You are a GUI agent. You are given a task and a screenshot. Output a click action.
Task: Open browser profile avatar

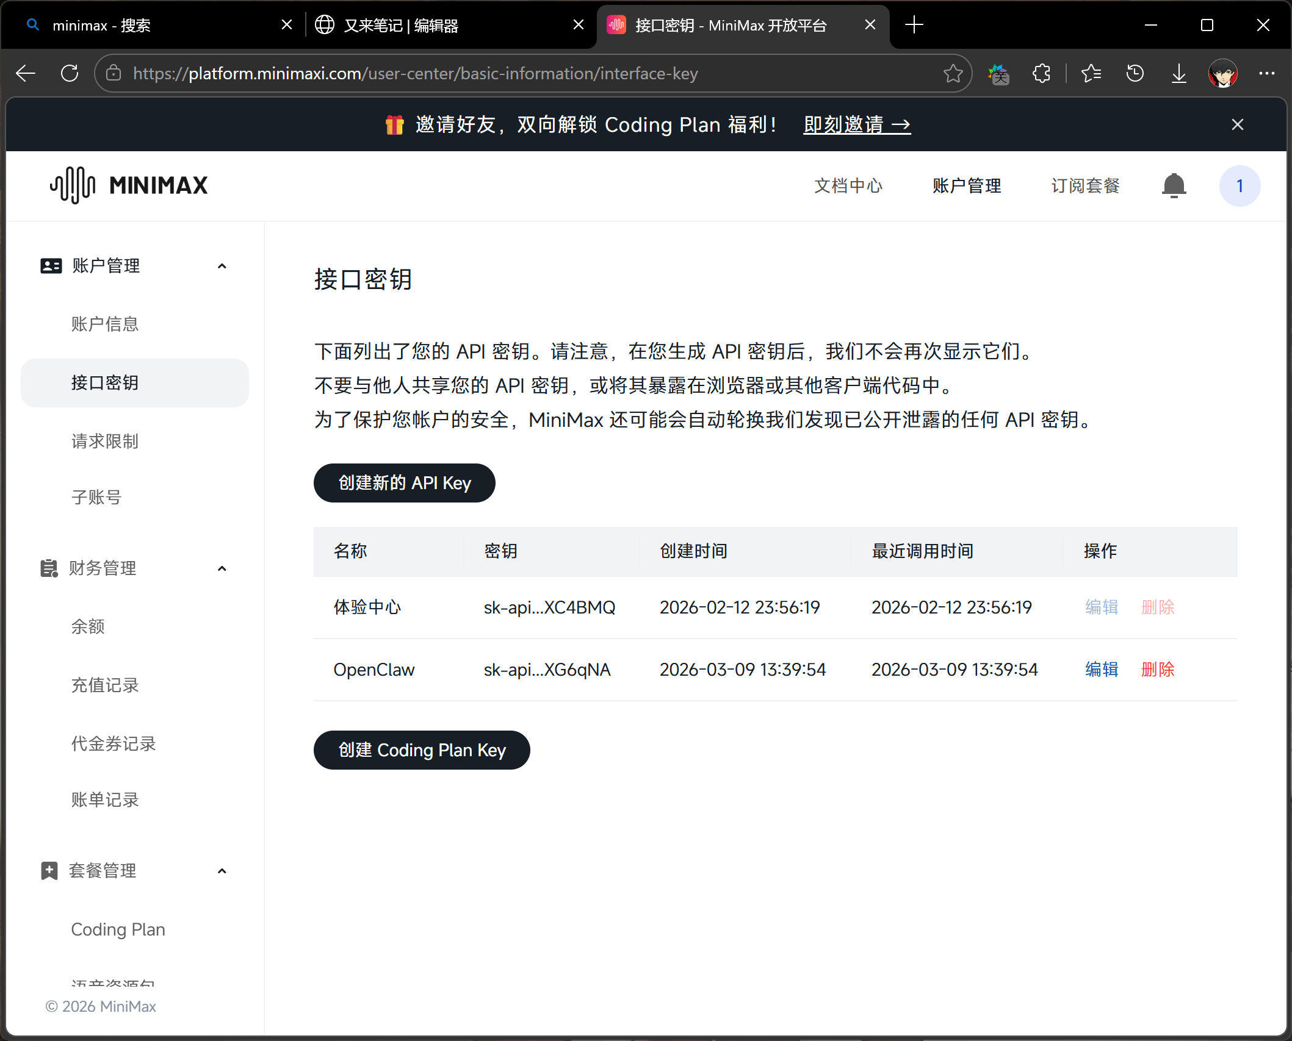(x=1223, y=74)
